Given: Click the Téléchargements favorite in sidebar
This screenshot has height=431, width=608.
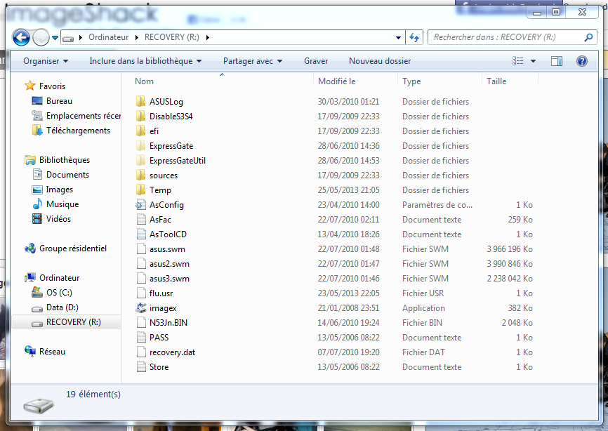Looking at the screenshot, I should click(77, 131).
